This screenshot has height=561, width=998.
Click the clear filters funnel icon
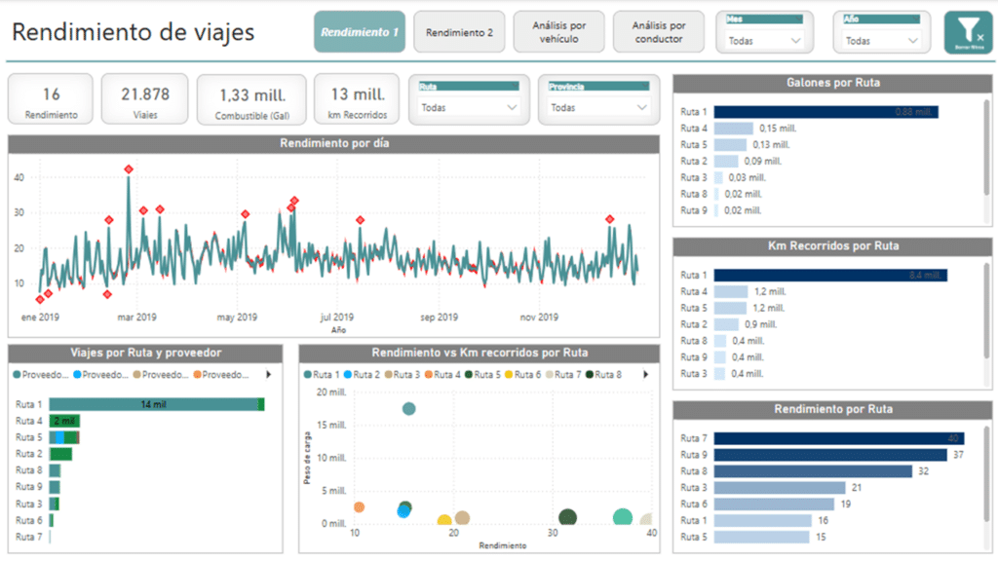(x=968, y=32)
